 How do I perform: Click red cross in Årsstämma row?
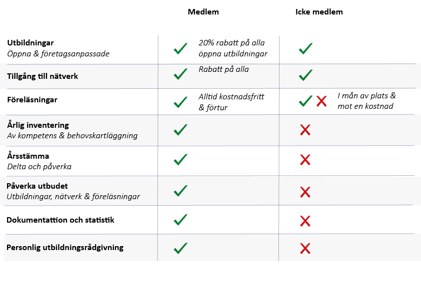tap(305, 160)
